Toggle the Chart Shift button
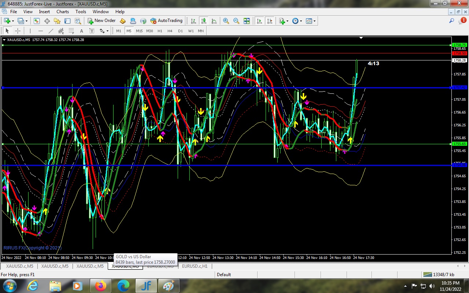Screen dimensions: 469x293 pos(270,21)
